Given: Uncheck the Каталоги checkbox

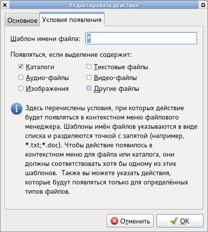Looking at the screenshot, I should (x=21, y=67).
